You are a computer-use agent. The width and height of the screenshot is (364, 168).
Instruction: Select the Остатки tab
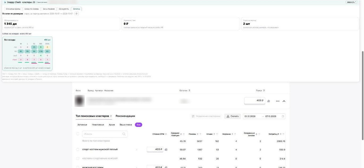click(x=77, y=9)
